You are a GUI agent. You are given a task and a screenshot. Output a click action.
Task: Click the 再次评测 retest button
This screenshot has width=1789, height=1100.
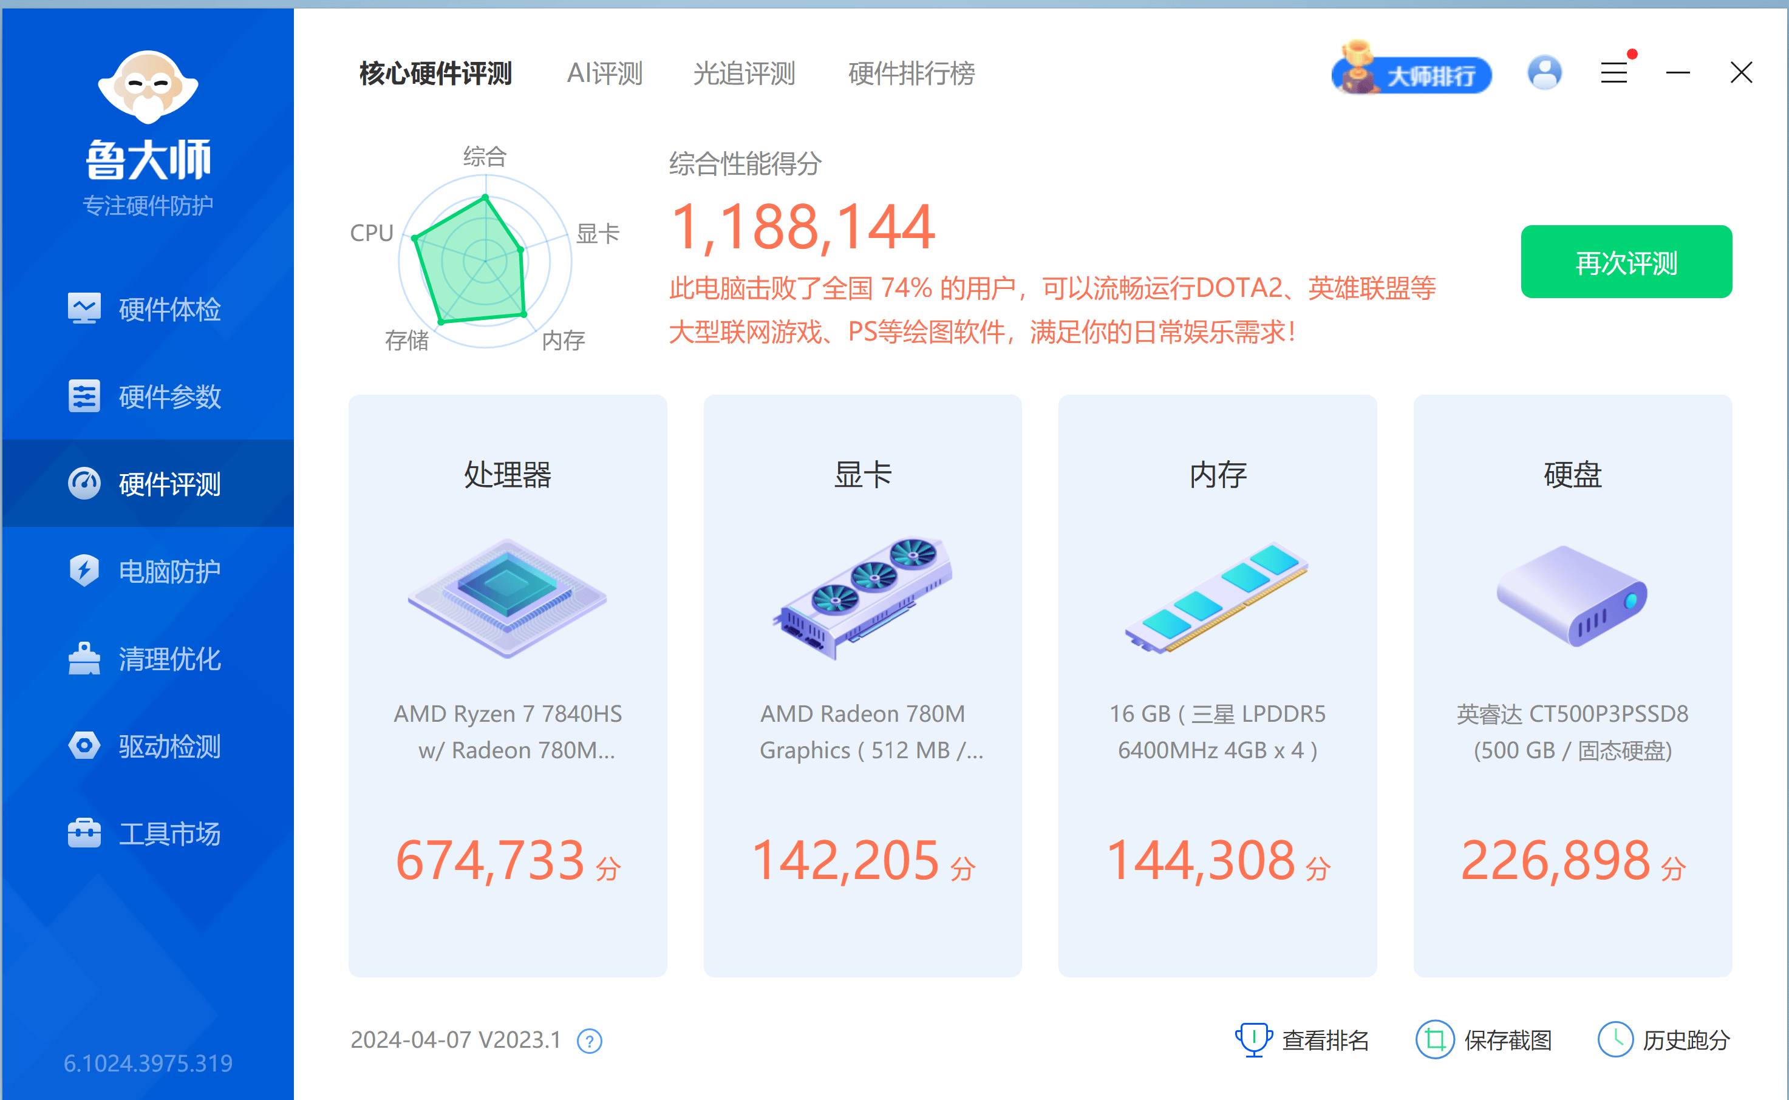(x=1626, y=263)
